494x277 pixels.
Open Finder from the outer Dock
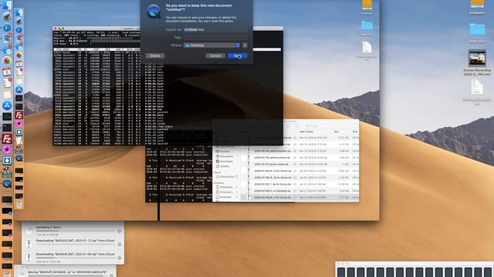[7, 5]
